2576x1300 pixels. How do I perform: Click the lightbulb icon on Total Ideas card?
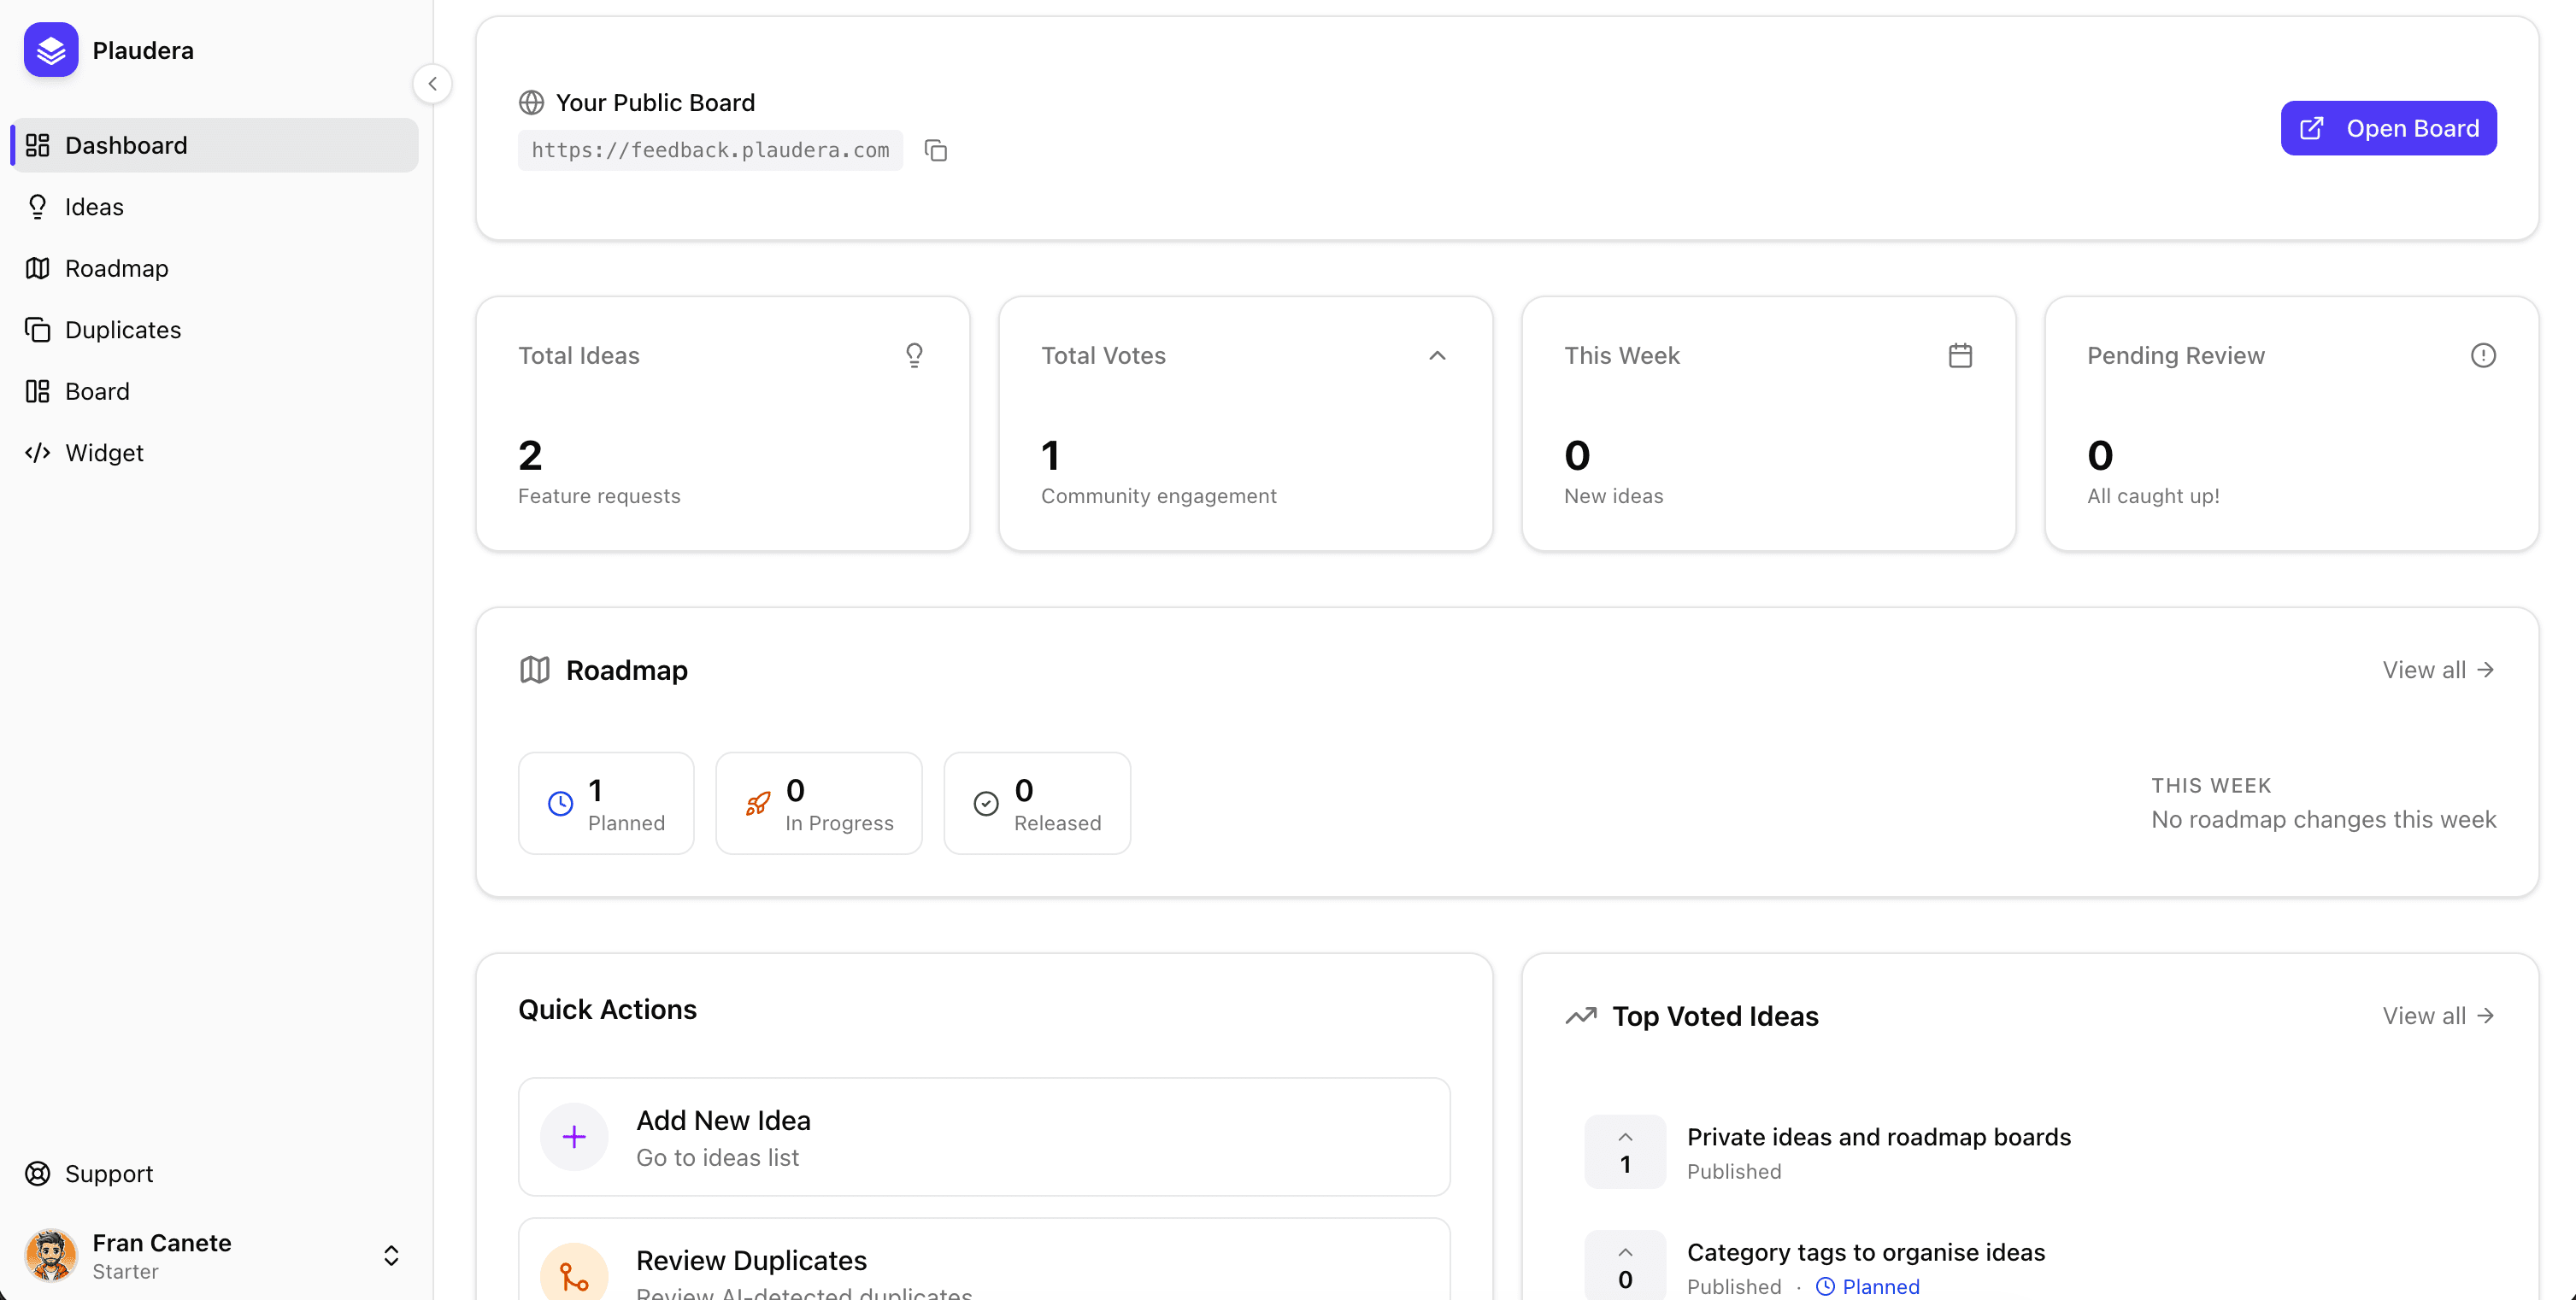(x=915, y=354)
